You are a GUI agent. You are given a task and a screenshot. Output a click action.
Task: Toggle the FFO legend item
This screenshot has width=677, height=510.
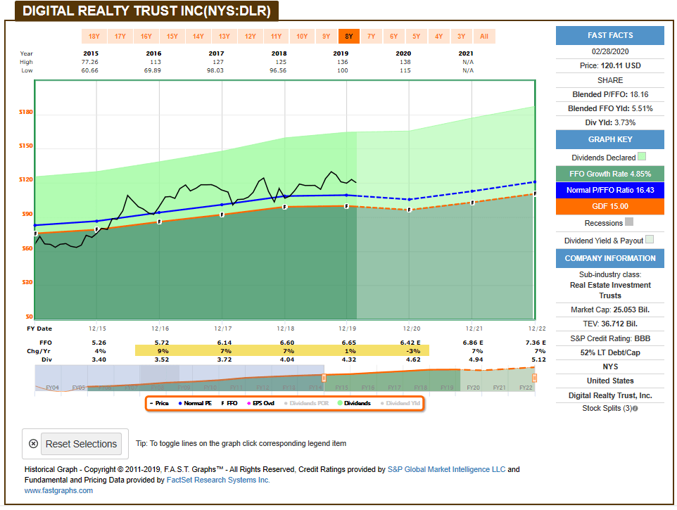click(229, 403)
